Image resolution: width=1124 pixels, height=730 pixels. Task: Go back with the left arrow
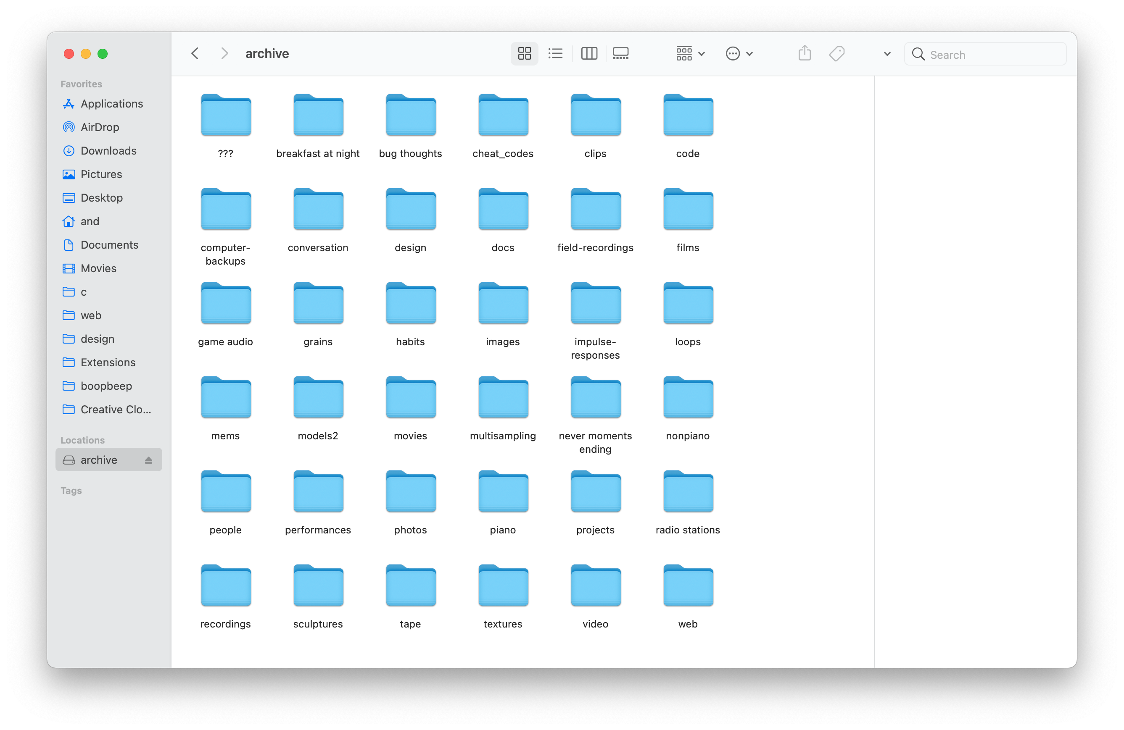pos(195,54)
